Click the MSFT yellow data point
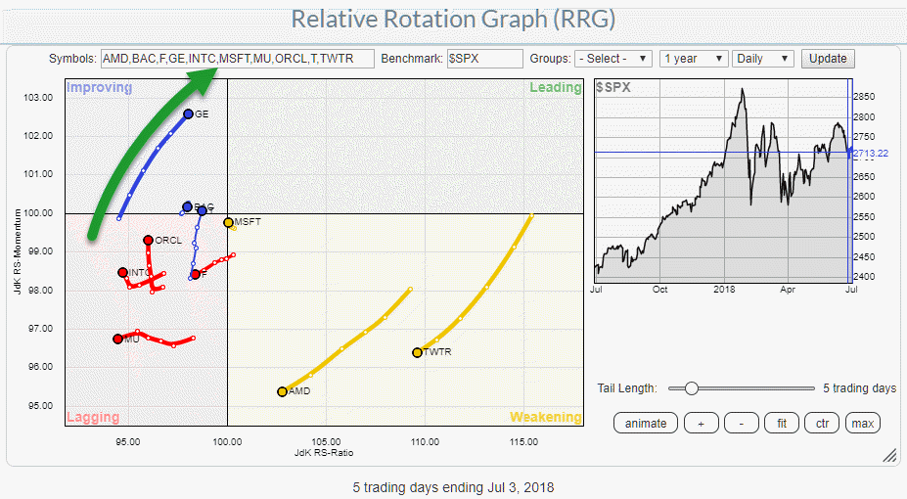 (x=229, y=223)
